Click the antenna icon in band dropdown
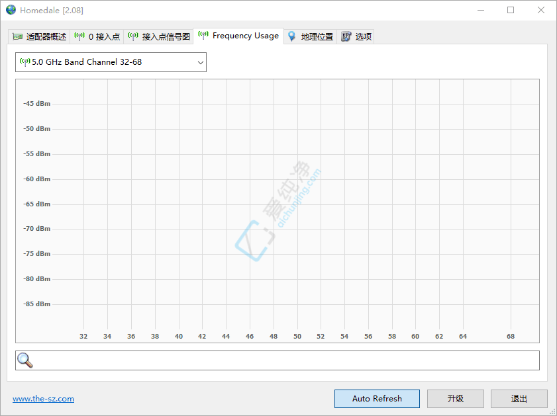 (25, 62)
